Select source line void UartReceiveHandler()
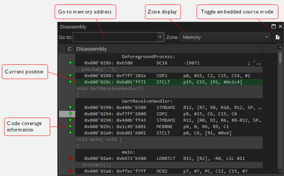The width and height of the screenshot is (284, 176). (x=169, y=88)
